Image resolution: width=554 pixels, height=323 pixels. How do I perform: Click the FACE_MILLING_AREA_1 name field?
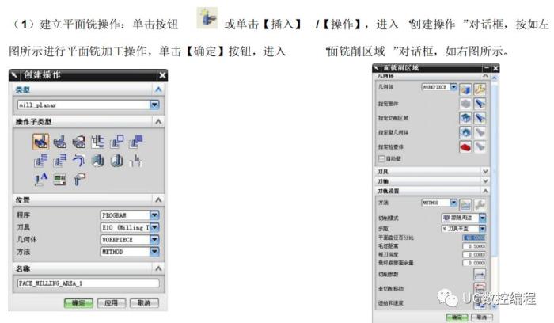click(x=87, y=283)
